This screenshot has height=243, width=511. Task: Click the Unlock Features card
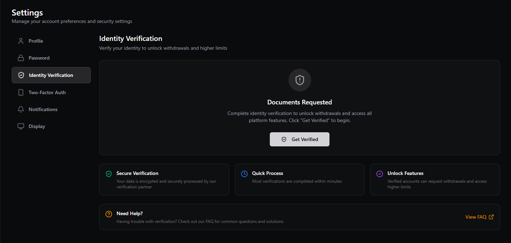tap(435, 180)
